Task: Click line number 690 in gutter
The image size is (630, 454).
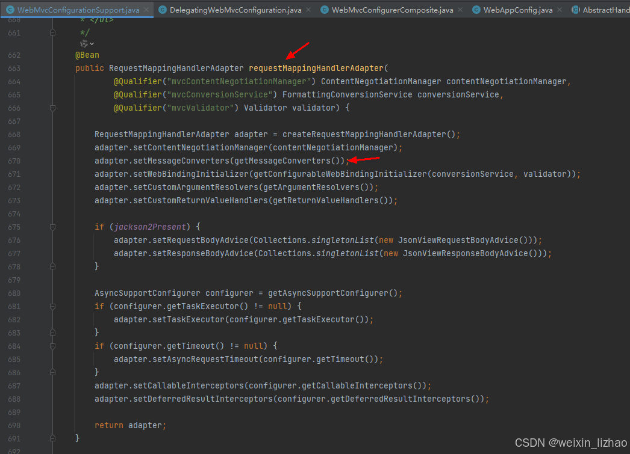Action: pyautogui.click(x=14, y=426)
